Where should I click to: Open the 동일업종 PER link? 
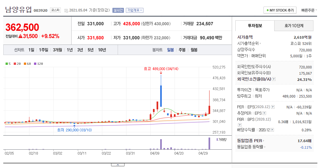[x=251, y=140]
